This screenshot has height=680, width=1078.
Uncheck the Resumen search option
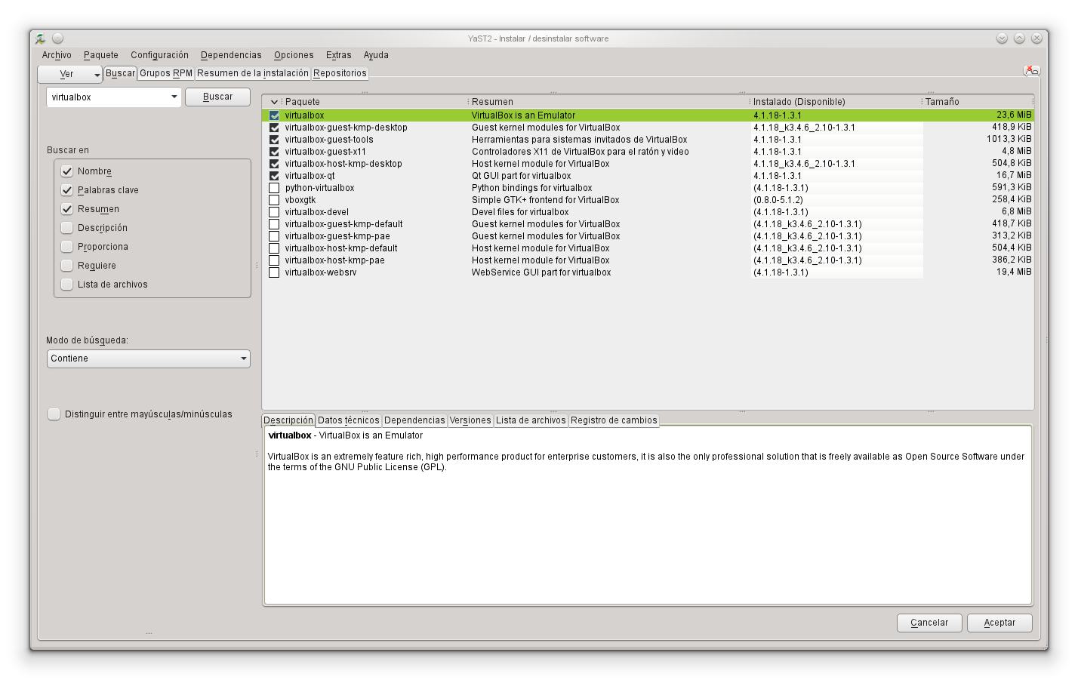pyautogui.click(x=67, y=209)
